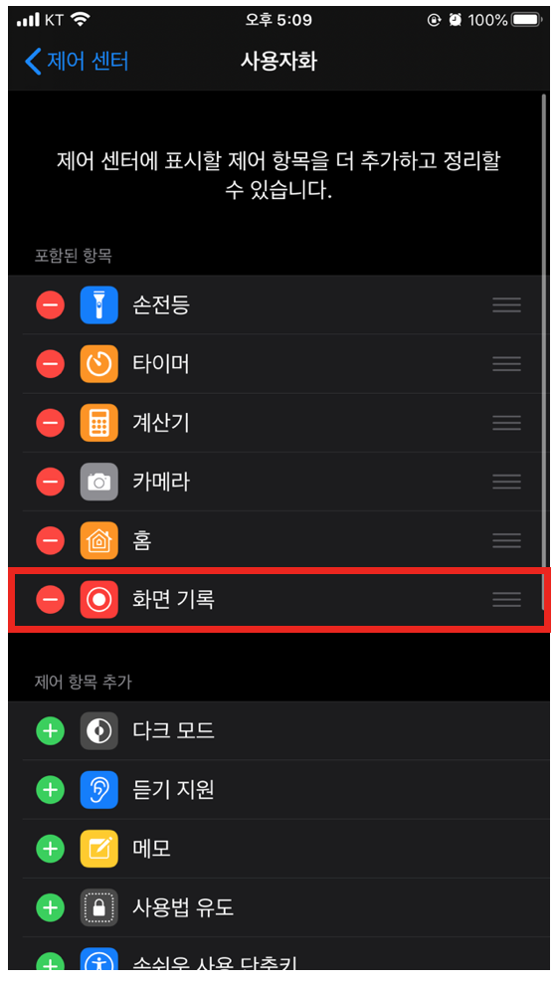555x985 pixels.
Task: Add 메모 using its green plus
Action: coord(50,849)
